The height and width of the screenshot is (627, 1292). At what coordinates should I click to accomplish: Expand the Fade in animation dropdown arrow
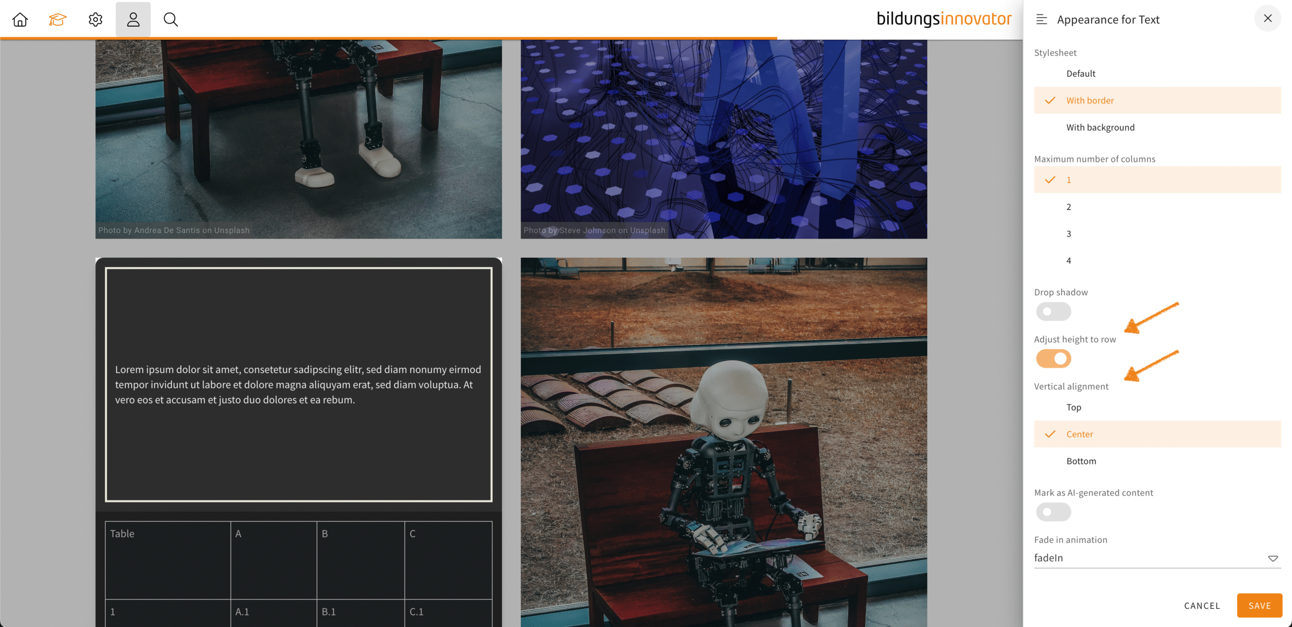click(x=1273, y=558)
